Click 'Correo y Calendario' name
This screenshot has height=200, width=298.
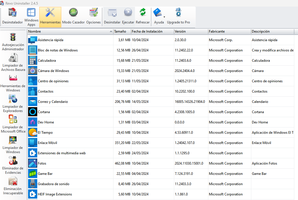tap(53, 102)
